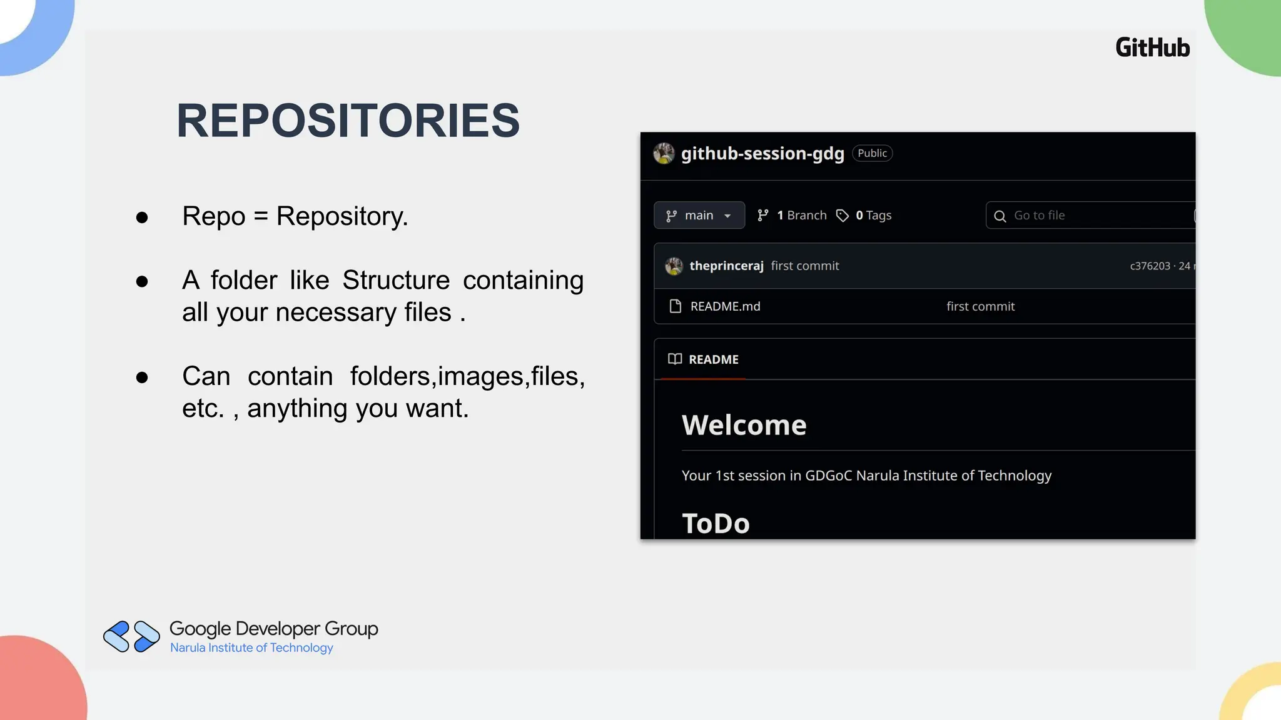Click the dropdown caret beside main
The image size is (1281, 720).
coord(727,216)
